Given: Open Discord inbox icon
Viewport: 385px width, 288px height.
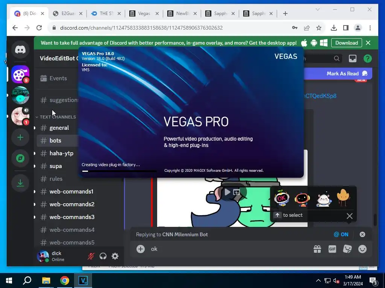Looking at the screenshot, I should [353, 58].
